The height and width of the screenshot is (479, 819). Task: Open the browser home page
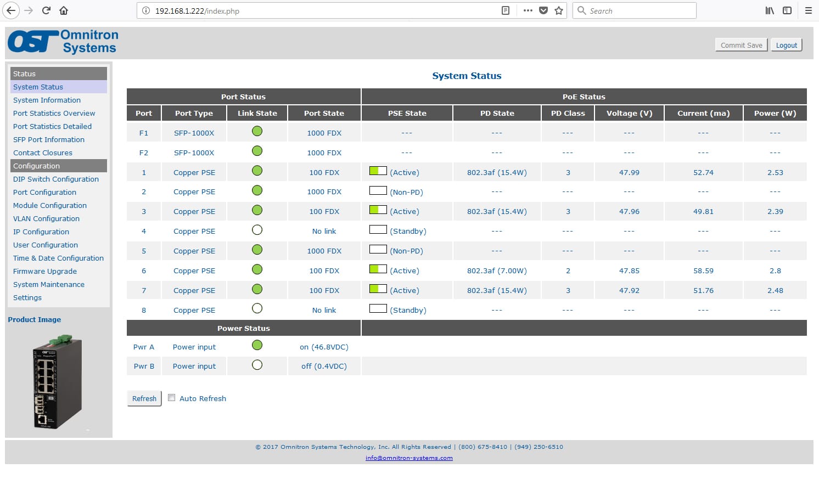pos(64,10)
